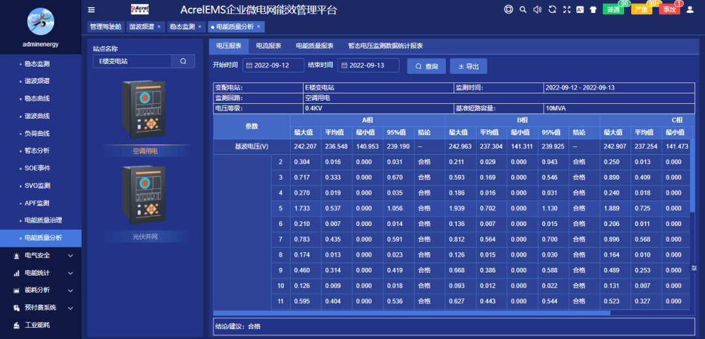Click the Acrel logo

[x=140, y=9]
